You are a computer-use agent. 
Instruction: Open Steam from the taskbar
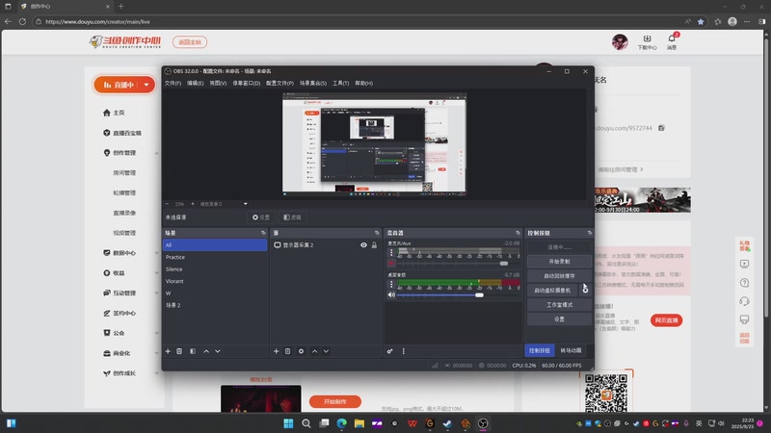[x=447, y=423]
